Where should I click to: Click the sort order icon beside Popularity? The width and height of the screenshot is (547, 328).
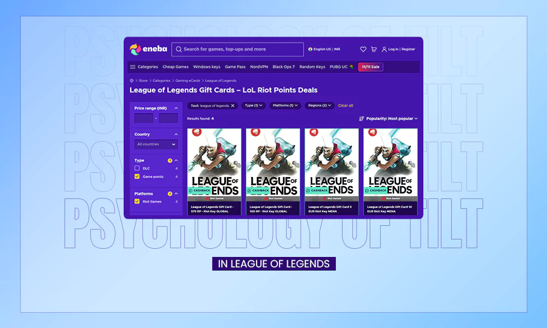(x=362, y=119)
